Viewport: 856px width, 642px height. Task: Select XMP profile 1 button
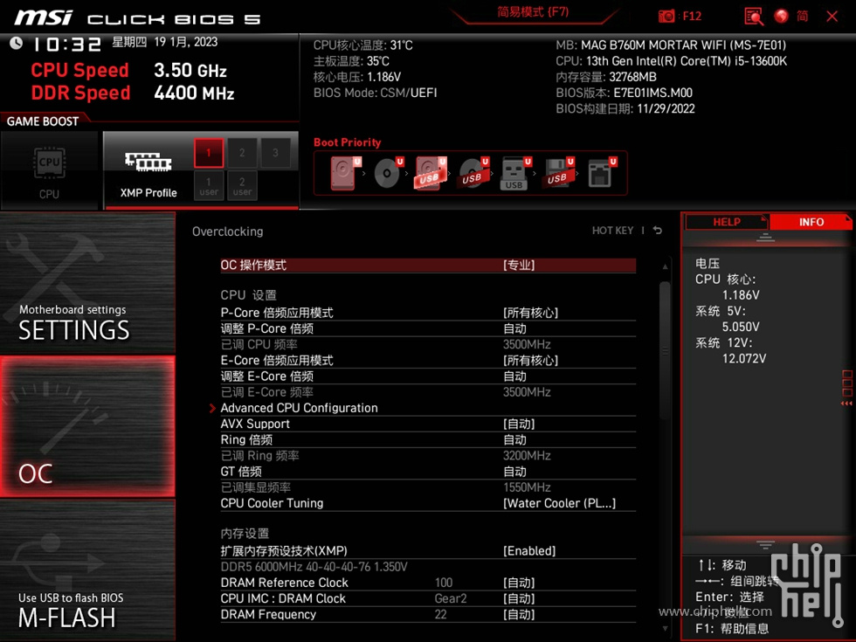pos(209,153)
